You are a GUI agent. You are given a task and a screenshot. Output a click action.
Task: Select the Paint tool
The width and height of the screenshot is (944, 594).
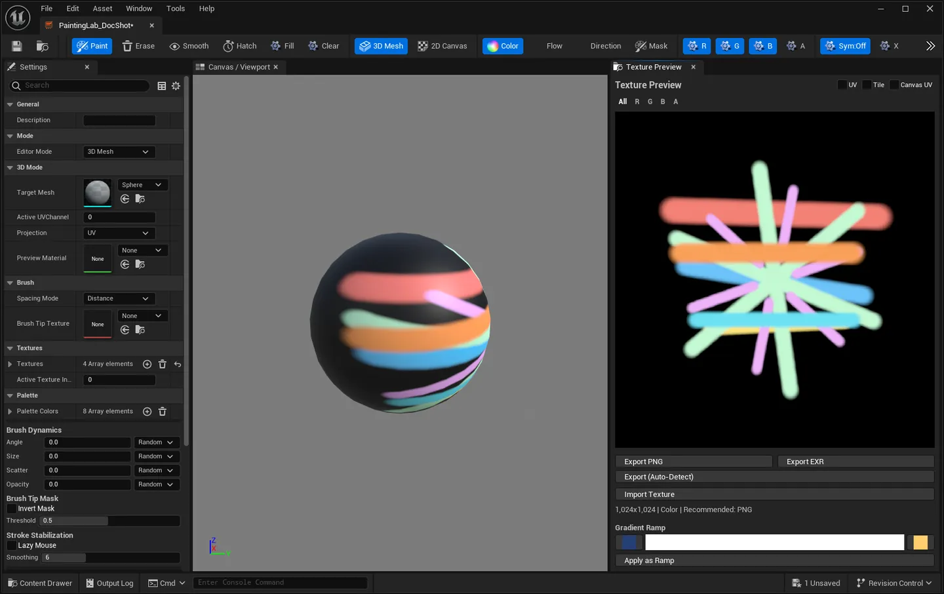point(92,46)
